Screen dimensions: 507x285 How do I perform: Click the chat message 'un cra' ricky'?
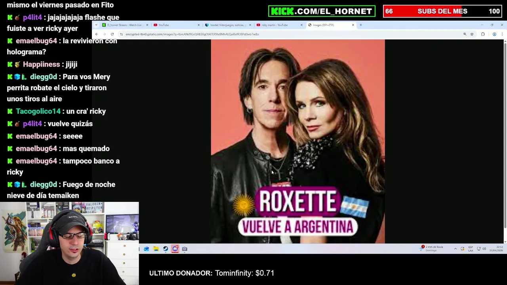pos(86,111)
